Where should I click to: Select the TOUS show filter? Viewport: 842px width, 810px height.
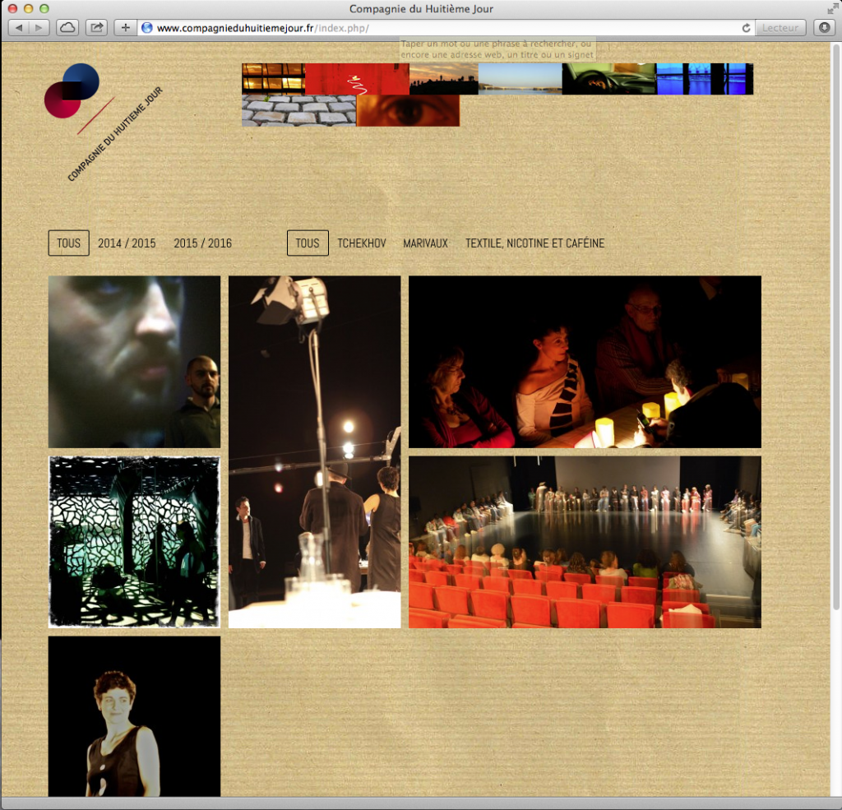tap(308, 243)
